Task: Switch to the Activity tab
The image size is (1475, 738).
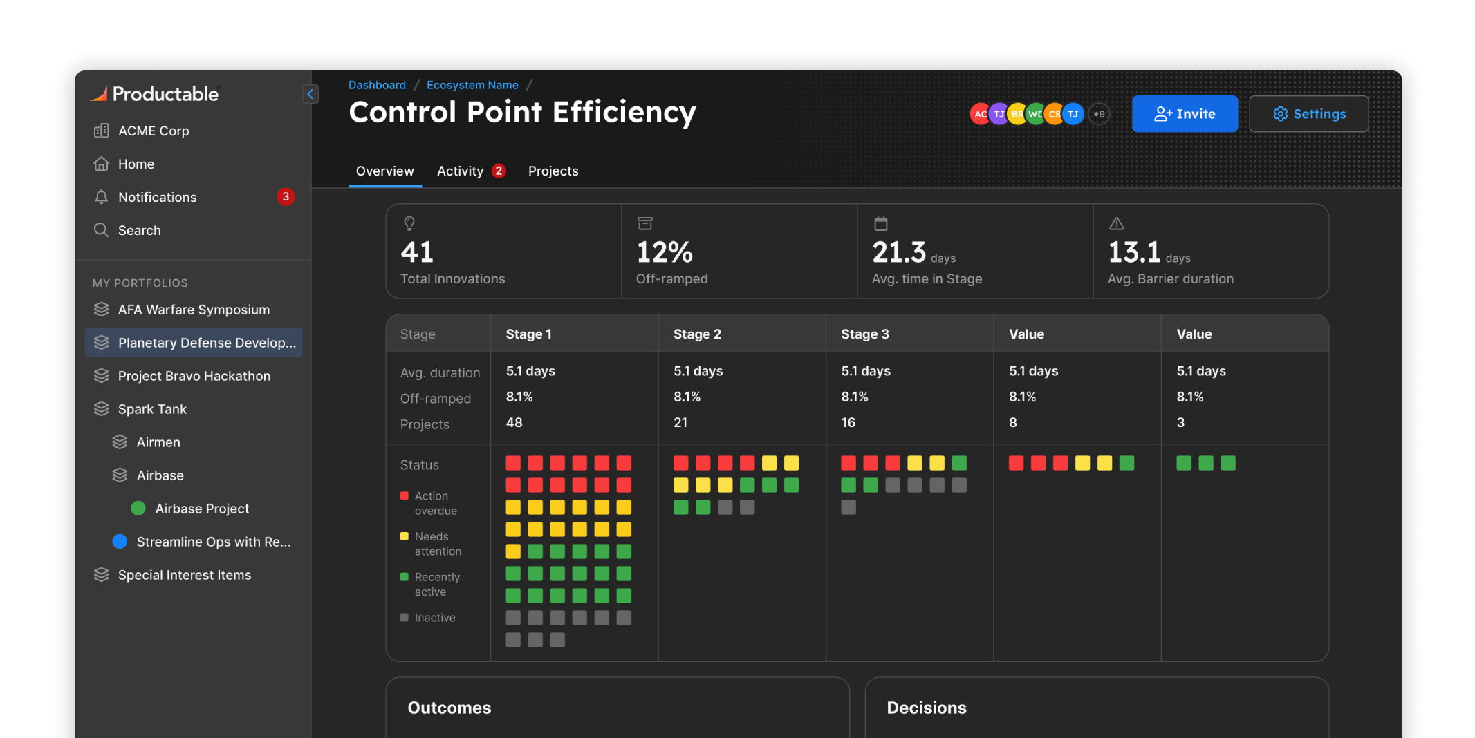Action: pos(461,171)
